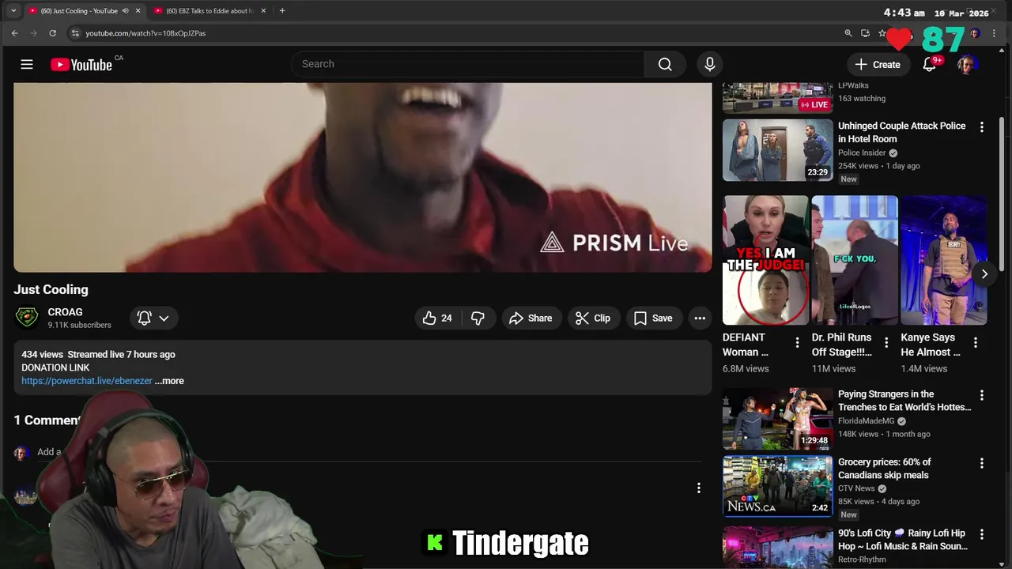Image resolution: width=1012 pixels, height=569 pixels.
Task: Open Unhinged Couple 23:29 thumbnail
Action: tap(778, 150)
